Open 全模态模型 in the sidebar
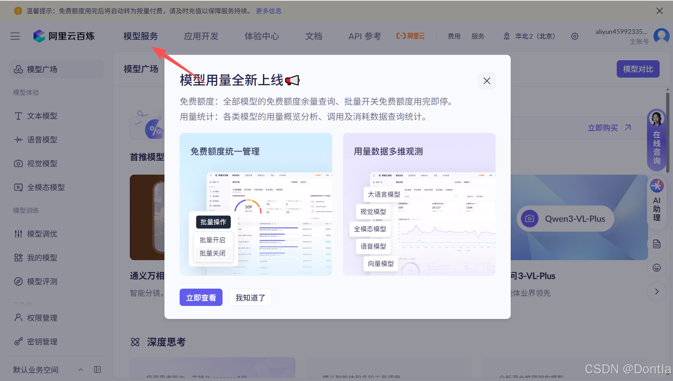This screenshot has height=381, width=673. tap(46, 187)
